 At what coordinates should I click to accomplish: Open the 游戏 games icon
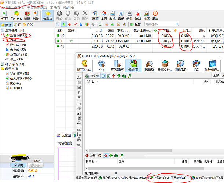tap(138, 15)
